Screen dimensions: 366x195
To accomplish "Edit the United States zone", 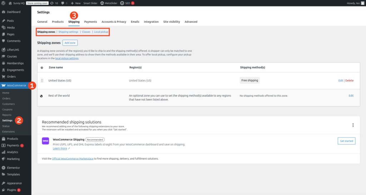I will point(341,80).
